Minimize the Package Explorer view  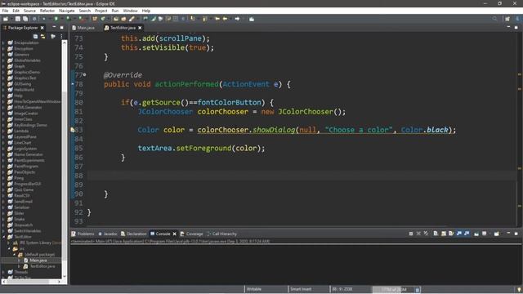[54, 27]
